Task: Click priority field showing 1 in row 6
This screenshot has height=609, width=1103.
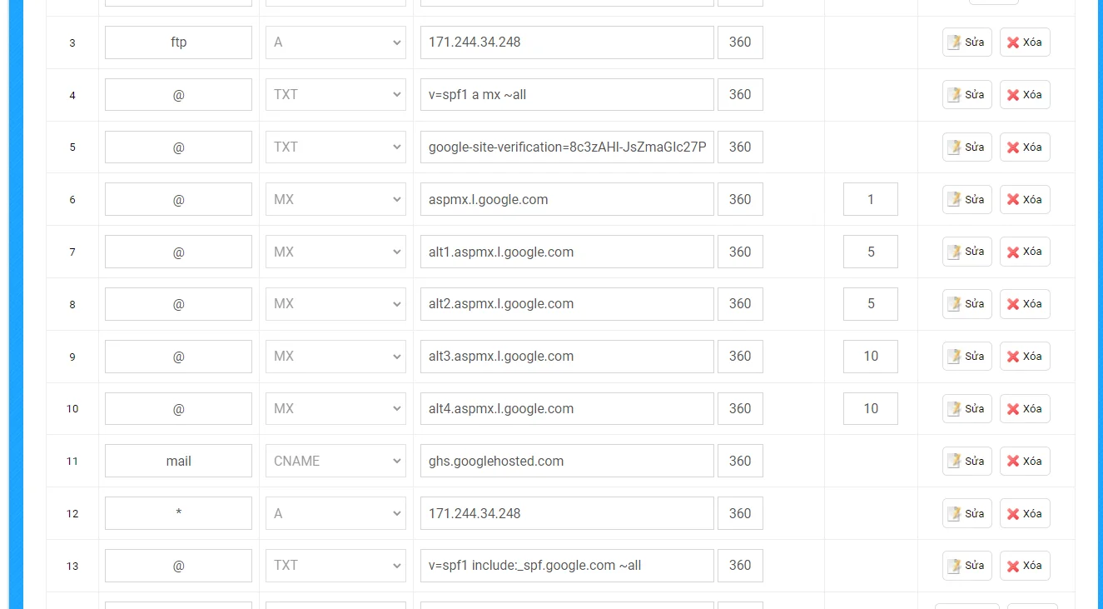Action: tap(871, 200)
